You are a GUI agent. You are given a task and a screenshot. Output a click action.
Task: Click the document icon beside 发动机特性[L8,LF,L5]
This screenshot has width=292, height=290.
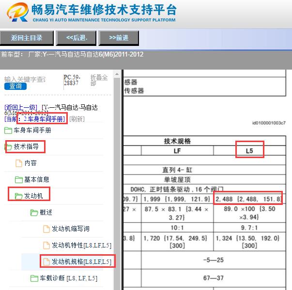(46, 246)
